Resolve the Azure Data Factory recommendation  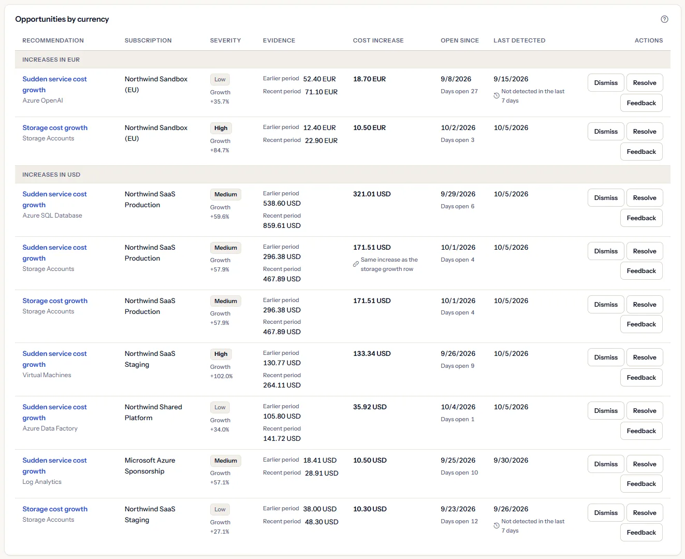tap(645, 411)
